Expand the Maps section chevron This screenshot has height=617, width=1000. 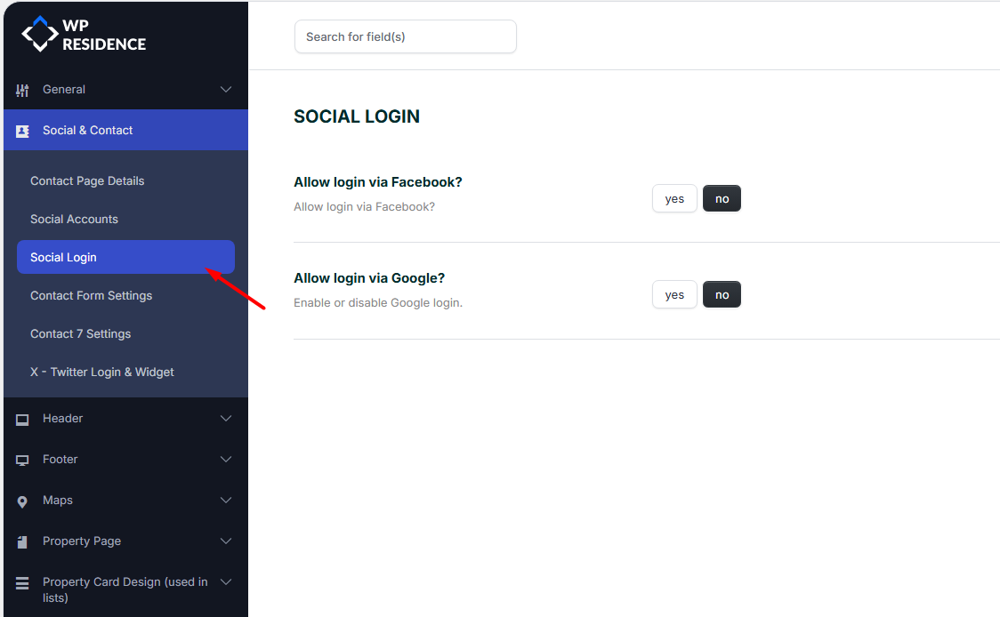226,501
